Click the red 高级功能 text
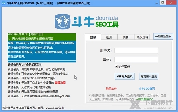Image resolution: width=178 pixels, height=112 pixels. [60, 83]
